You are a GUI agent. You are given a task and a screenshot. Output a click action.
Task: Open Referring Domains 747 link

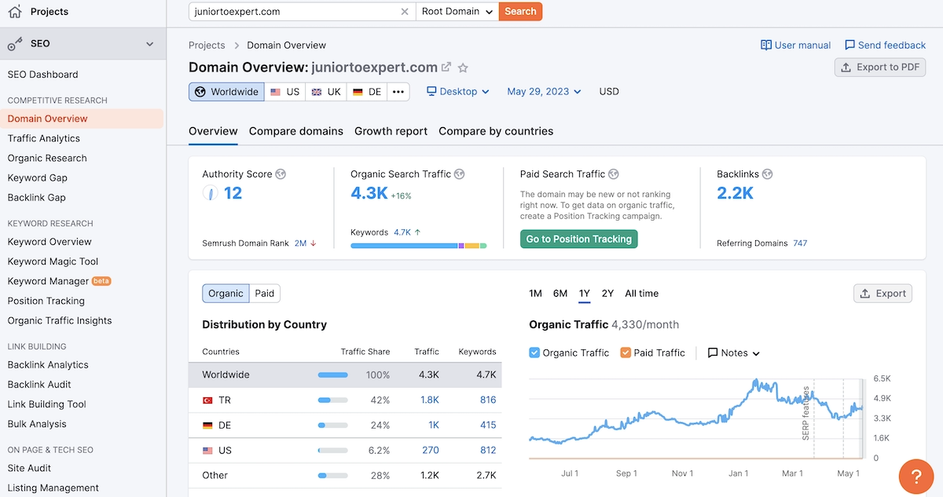click(x=800, y=243)
